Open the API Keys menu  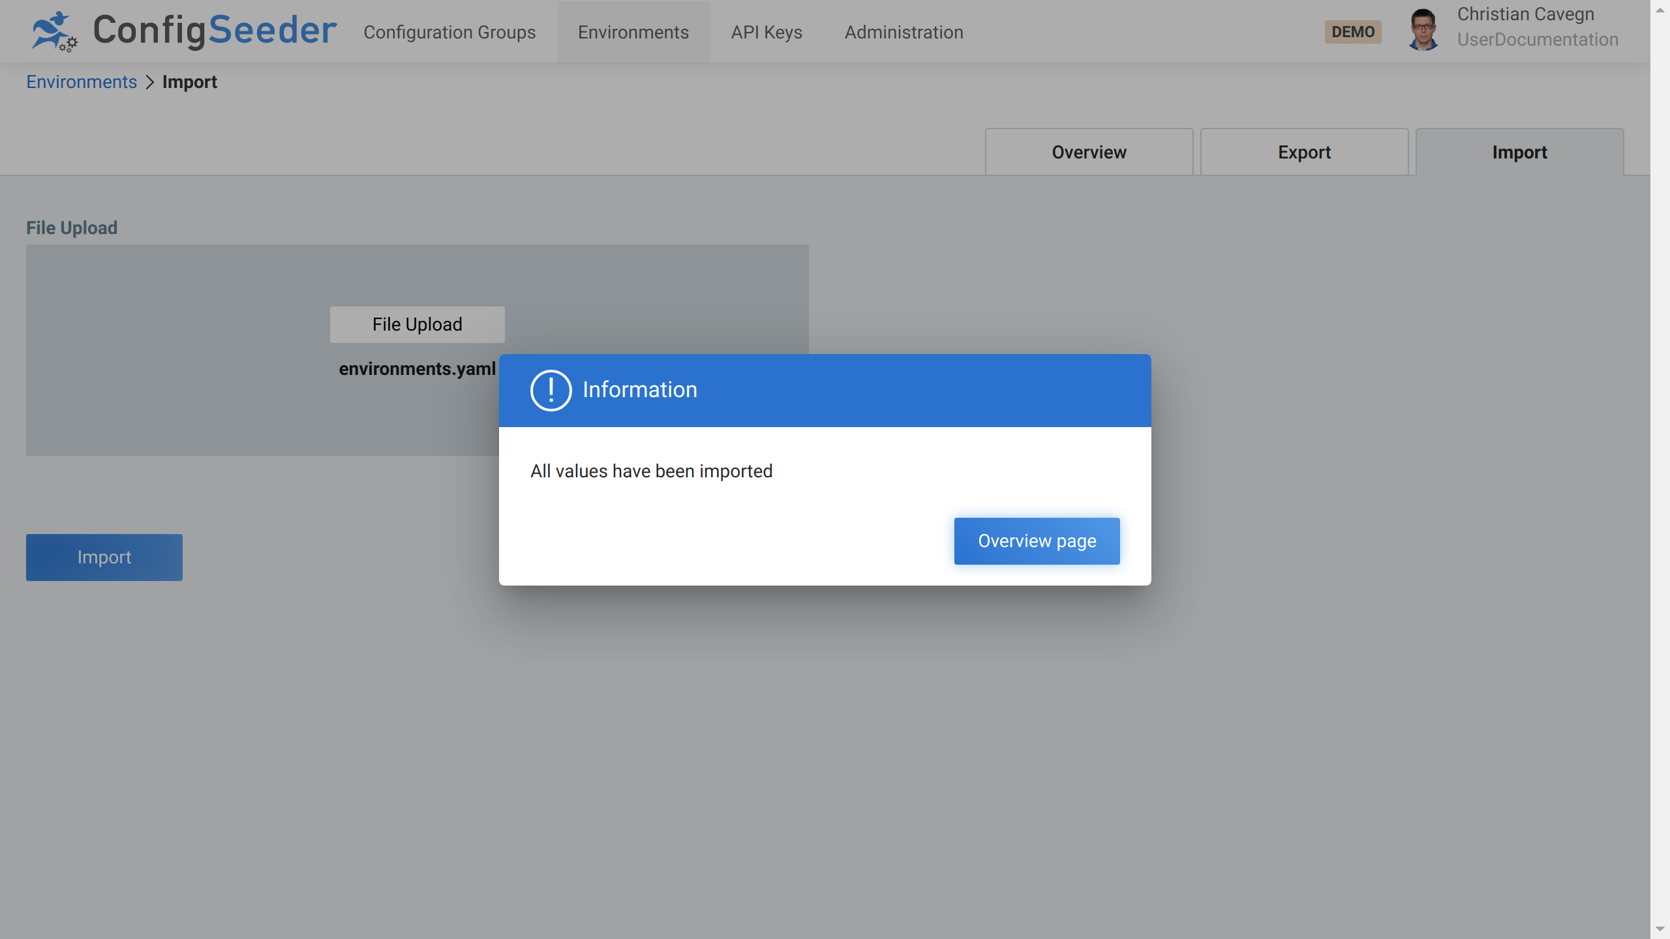[x=767, y=32]
